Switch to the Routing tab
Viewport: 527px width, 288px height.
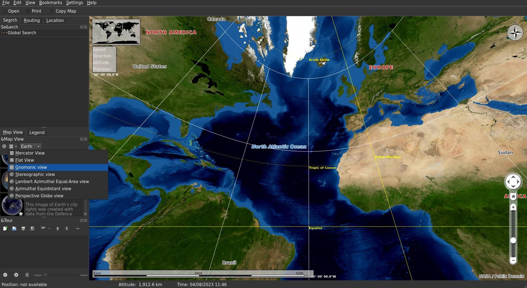click(32, 20)
